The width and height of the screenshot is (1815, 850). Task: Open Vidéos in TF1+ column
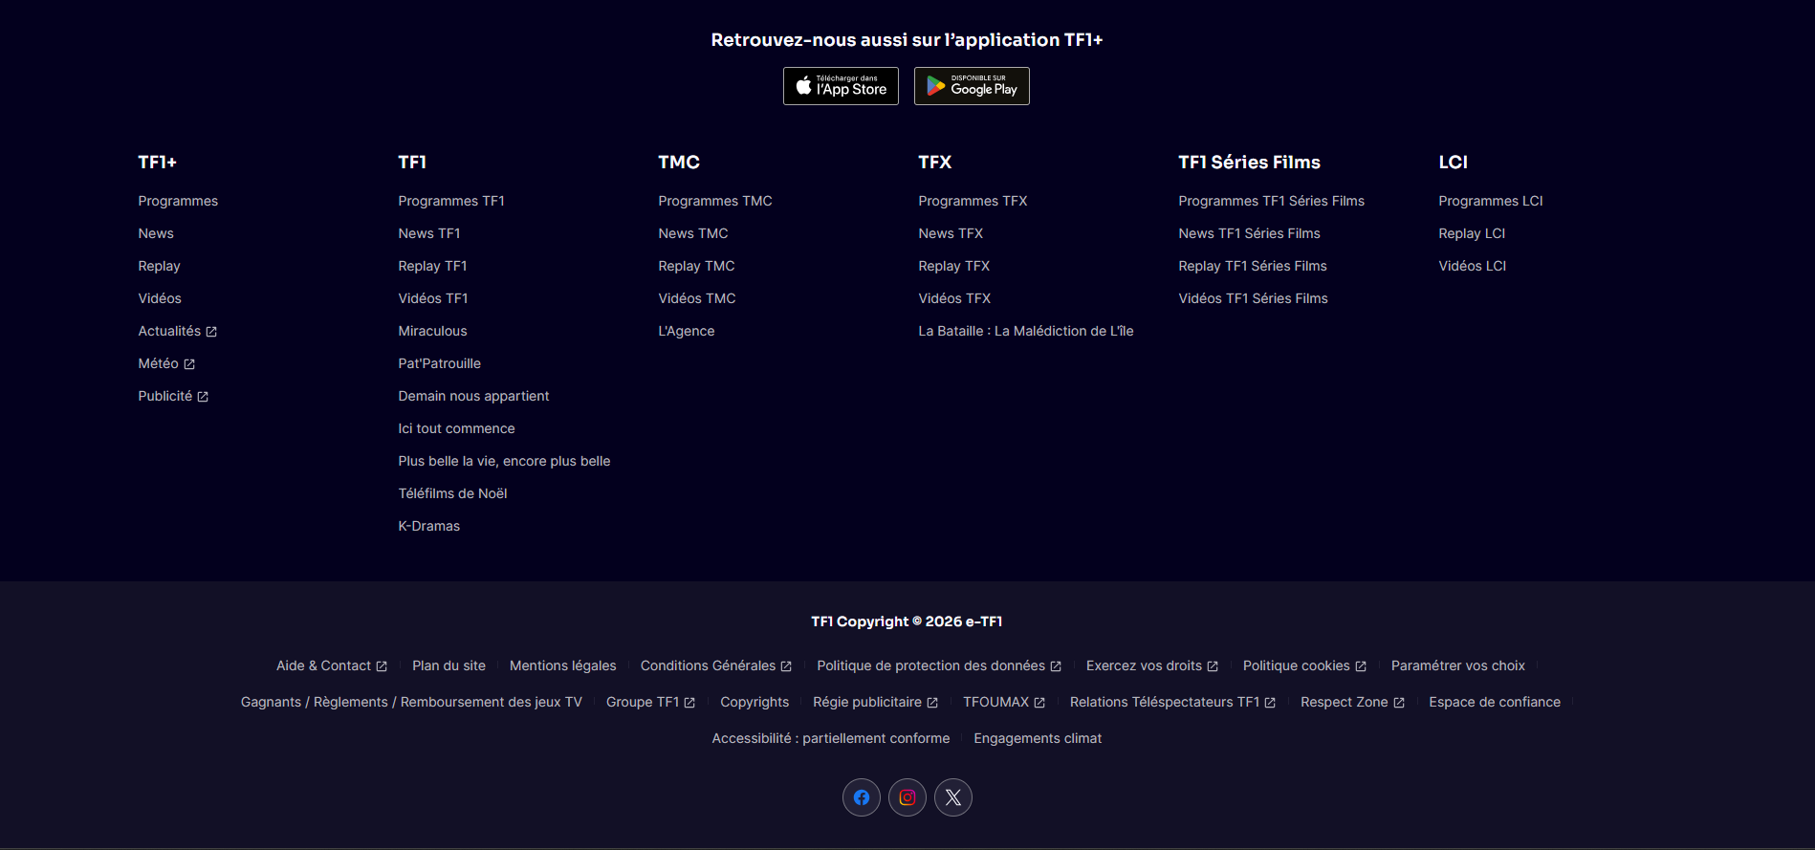[160, 298]
